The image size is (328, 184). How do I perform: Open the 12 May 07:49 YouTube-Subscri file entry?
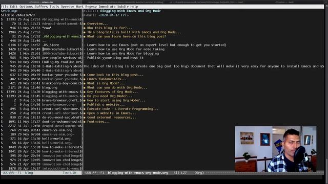[x=61, y=49]
